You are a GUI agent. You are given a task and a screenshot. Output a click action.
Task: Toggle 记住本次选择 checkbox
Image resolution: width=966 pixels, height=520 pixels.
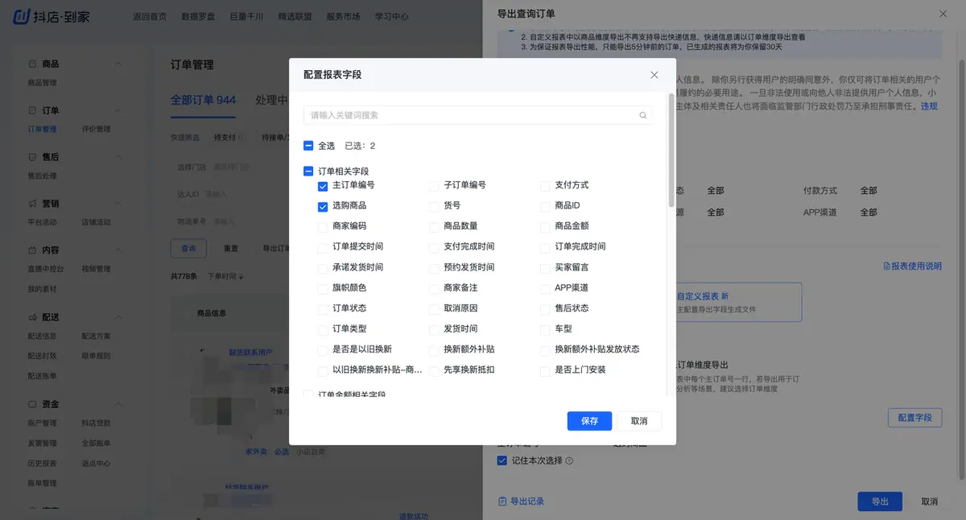click(x=502, y=461)
